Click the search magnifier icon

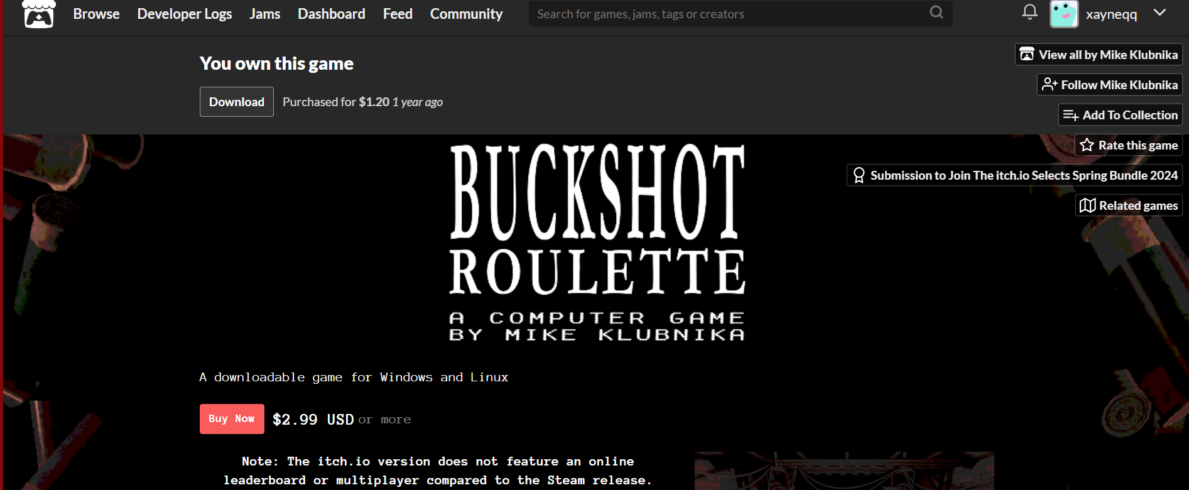click(937, 13)
